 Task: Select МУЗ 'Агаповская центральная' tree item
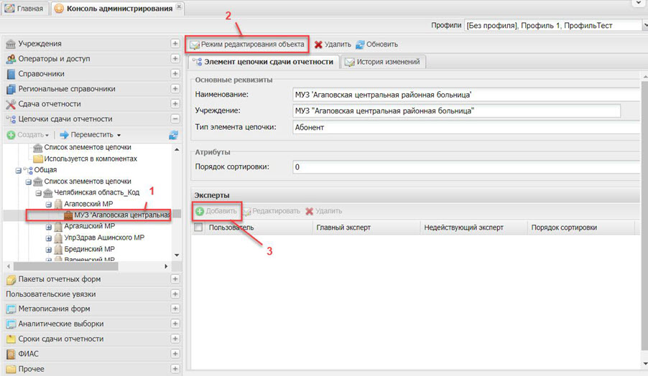(121, 215)
